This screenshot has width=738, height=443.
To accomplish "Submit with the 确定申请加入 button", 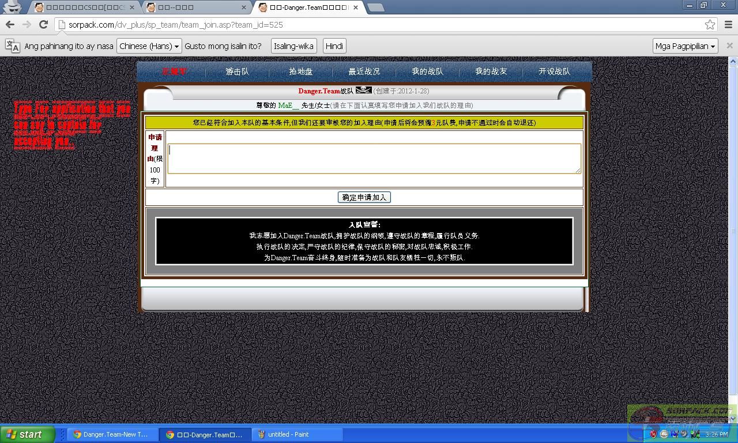I will coord(364,197).
